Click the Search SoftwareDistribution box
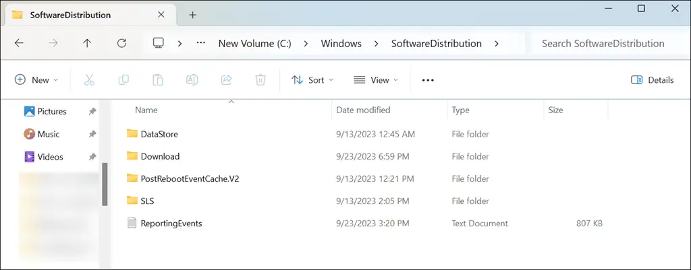The image size is (691, 270). pyautogui.click(x=610, y=44)
